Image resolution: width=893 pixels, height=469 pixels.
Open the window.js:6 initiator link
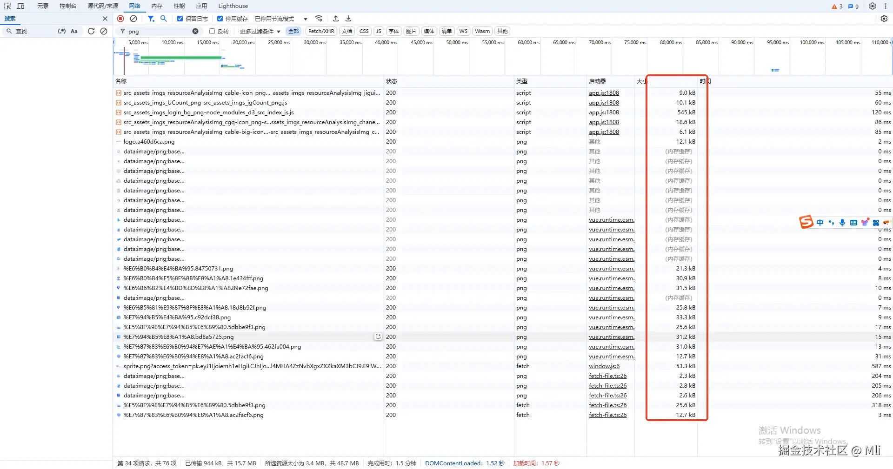604,366
